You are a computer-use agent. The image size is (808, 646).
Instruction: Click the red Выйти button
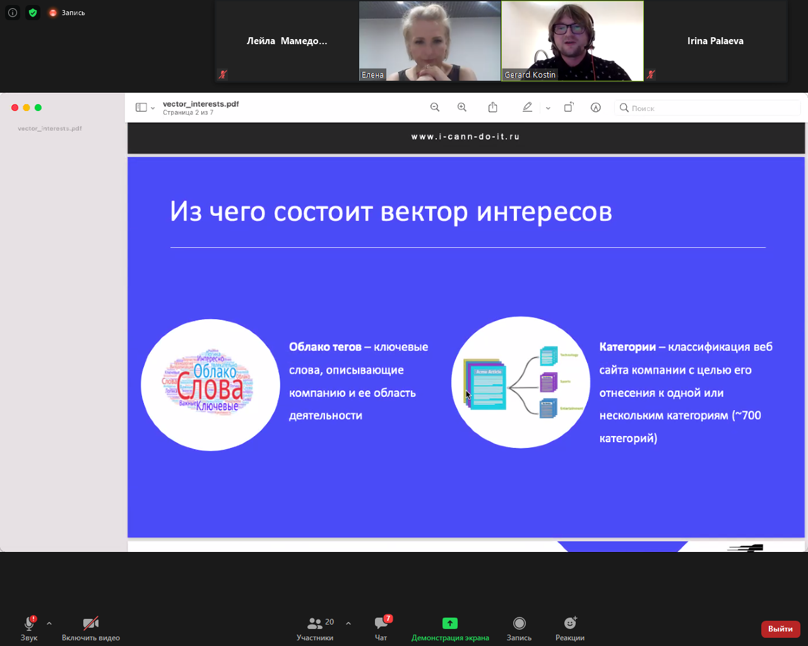(x=780, y=629)
